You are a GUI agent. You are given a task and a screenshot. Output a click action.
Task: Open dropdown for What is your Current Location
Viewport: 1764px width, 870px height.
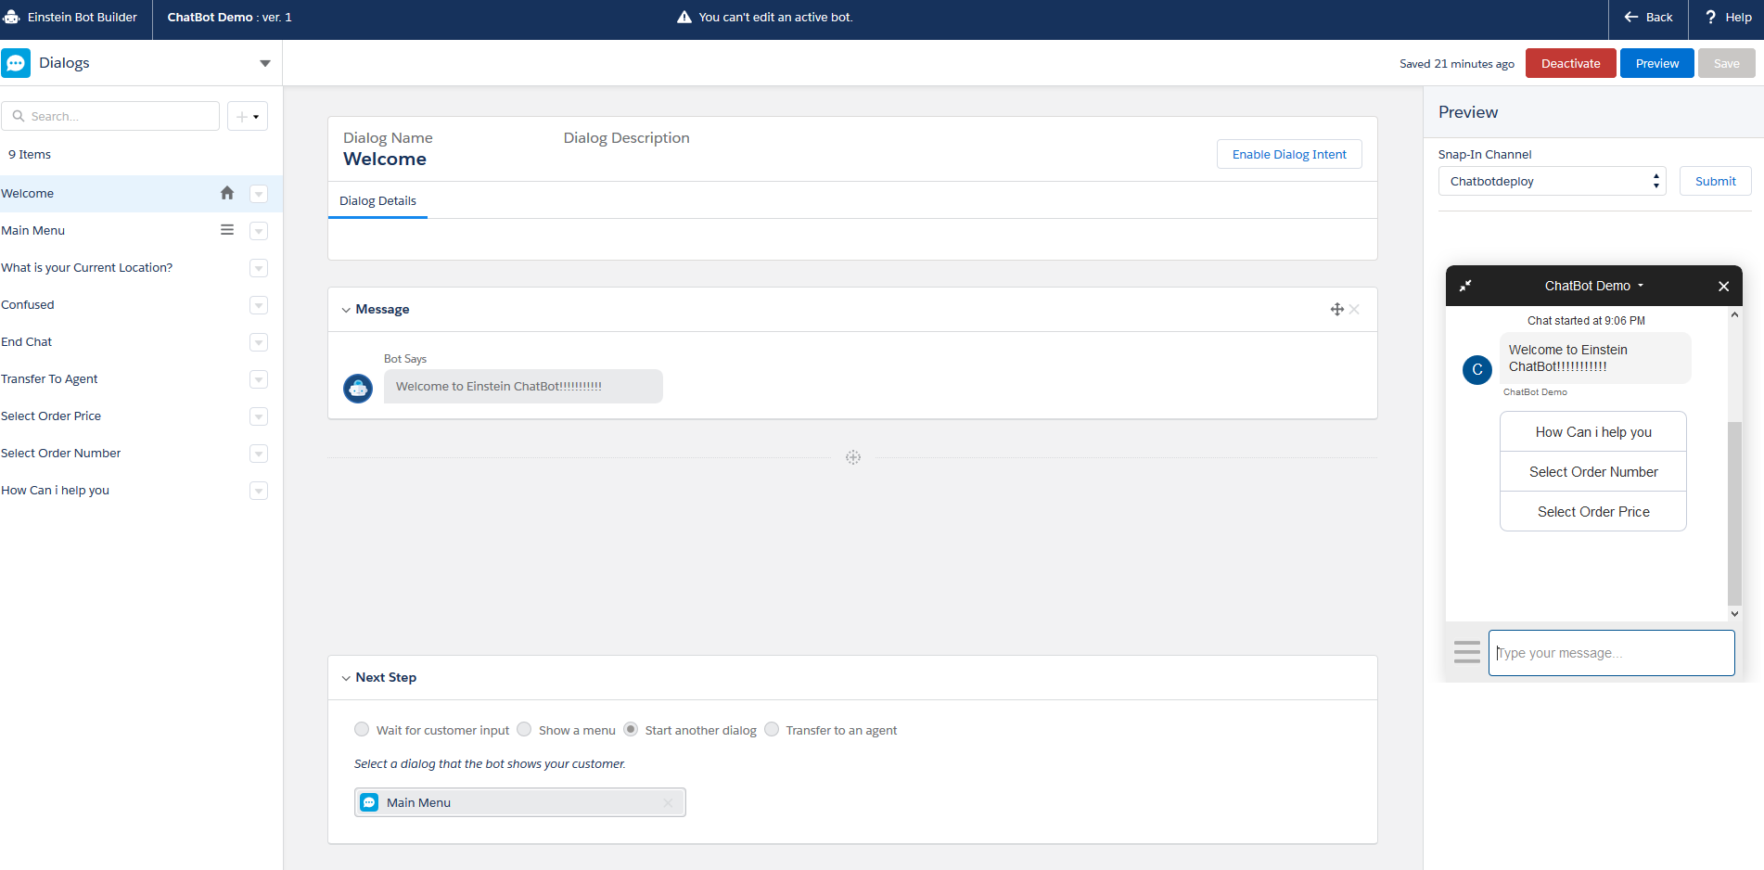click(259, 268)
